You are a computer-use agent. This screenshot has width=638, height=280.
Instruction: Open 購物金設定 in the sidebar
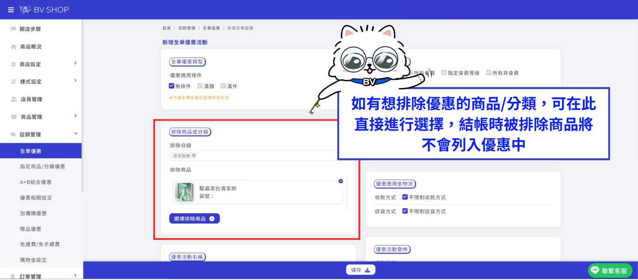[33, 260]
